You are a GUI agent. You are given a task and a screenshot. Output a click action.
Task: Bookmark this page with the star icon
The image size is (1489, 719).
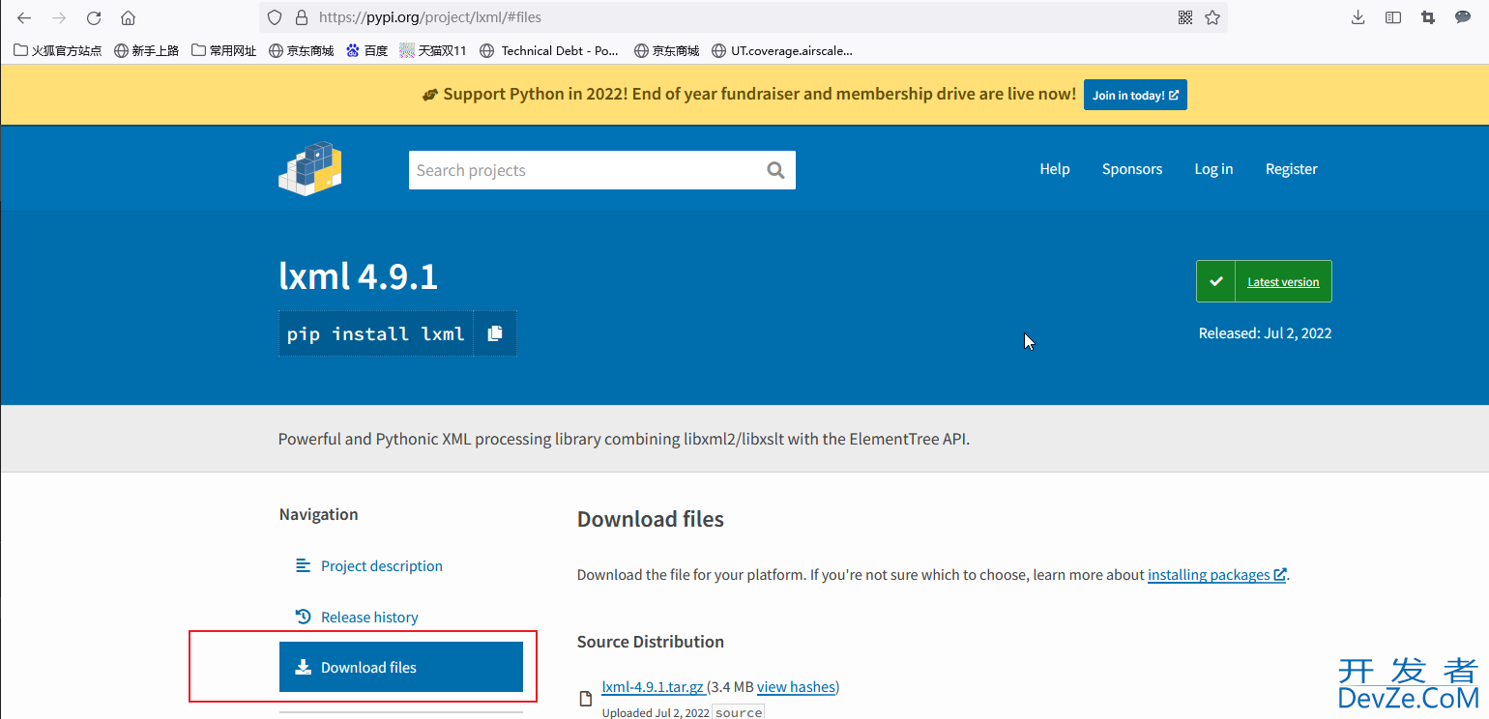1212,17
